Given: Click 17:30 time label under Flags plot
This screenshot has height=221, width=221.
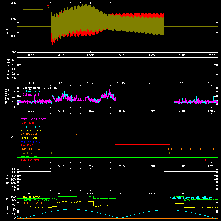Looking at the screenshot, I should pyautogui.click(x=211, y=166).
